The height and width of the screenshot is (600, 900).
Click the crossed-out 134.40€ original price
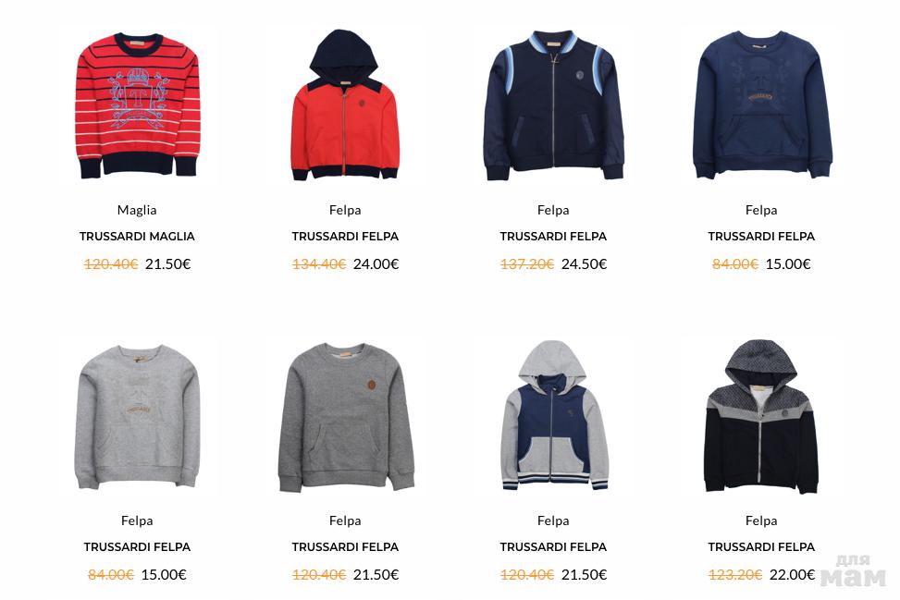coord(319,263)
